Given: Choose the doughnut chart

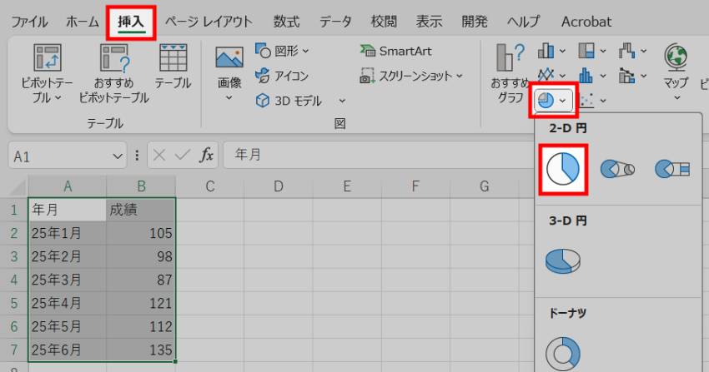Looking at the screenshot, I should click(x=563, y=353).
